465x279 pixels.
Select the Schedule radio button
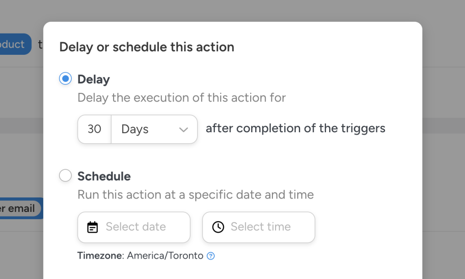66,176
